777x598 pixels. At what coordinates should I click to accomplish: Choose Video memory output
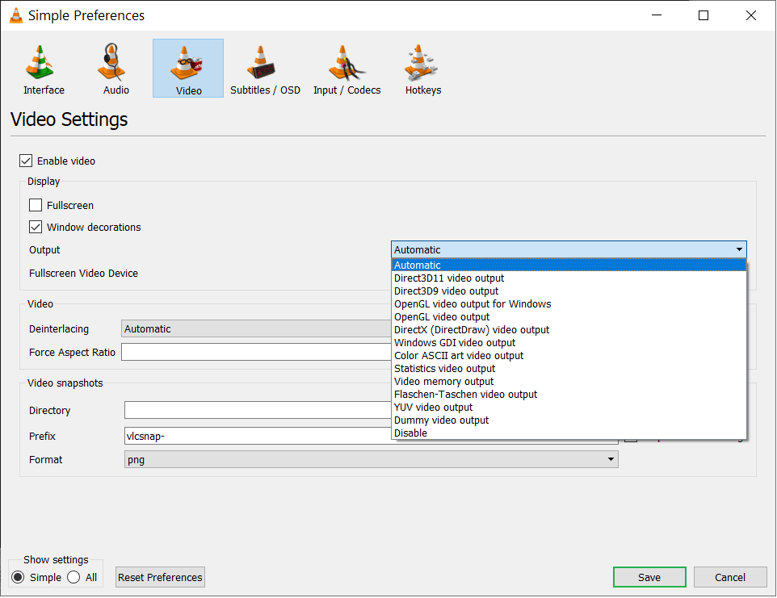pos(569,381)
